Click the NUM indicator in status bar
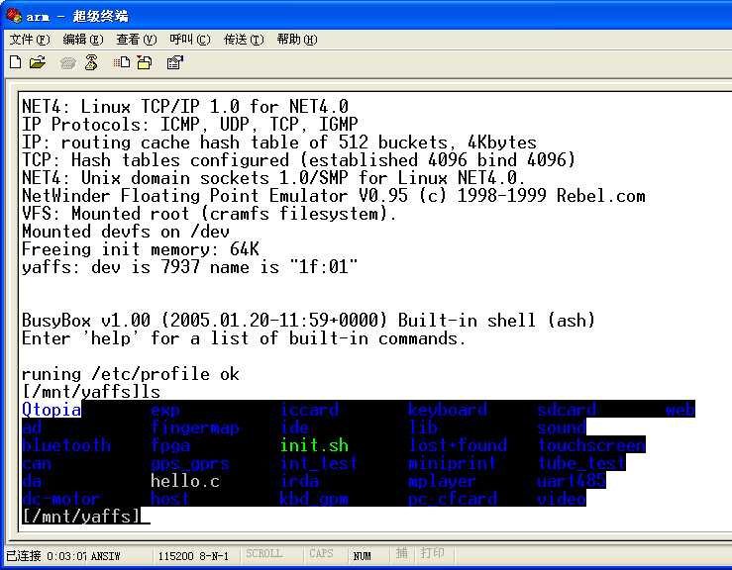The image size is (732, 570). pos(362,556)
